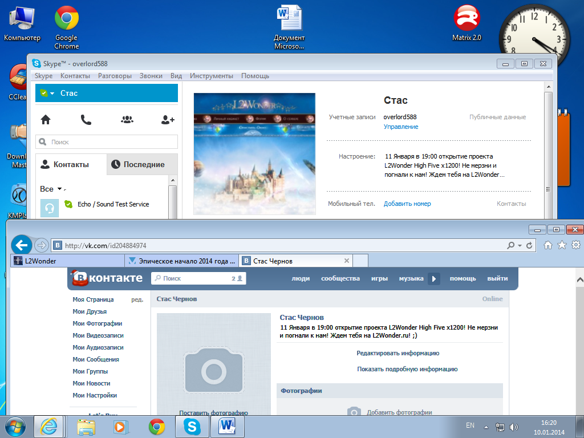The height and width of the screenshot is (438, 584).
Task: Click Показать подробную информацию link
Action: [x=407, y=369]
